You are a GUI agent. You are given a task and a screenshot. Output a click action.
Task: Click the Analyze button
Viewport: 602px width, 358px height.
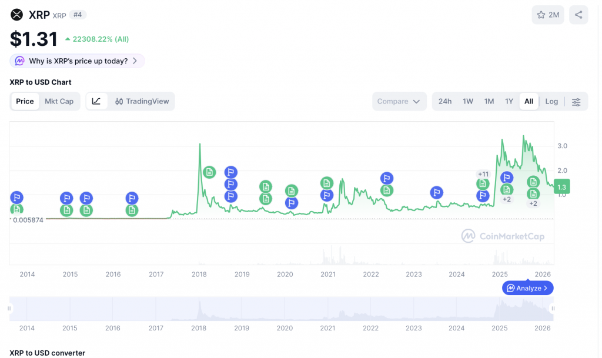pyautogui.click(x=528, y=288)
